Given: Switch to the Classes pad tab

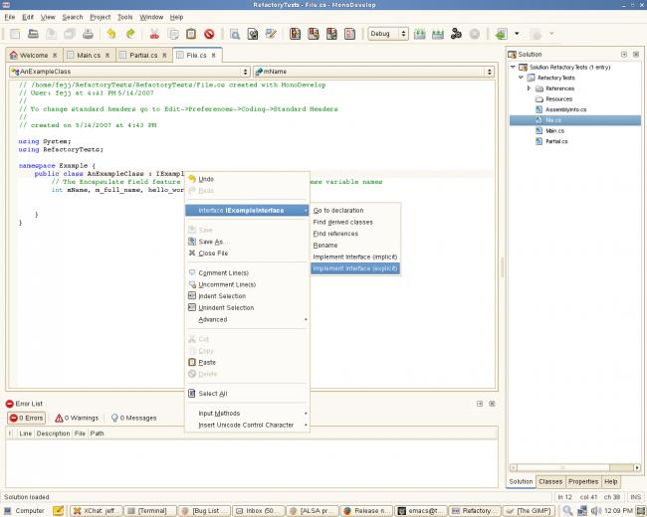Looking at the screenshot, I should [550, 481].
